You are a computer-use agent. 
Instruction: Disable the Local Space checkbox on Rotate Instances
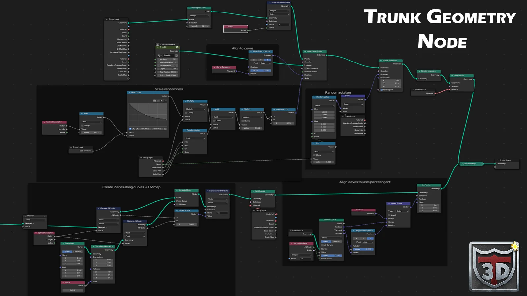(x=382, y=90)
